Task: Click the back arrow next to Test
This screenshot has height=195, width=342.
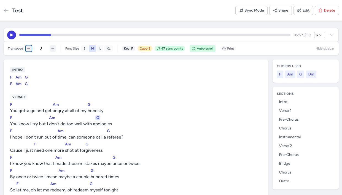Action: 6,10
